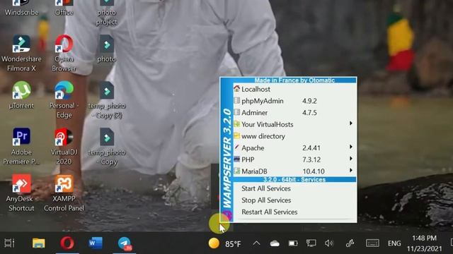Viewport: 453px width, 254px height.
Task: Open Office desktop shortcut
Action: 64,8
